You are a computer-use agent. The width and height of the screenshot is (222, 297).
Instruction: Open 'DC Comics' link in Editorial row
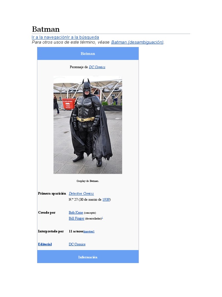(77, 244)
